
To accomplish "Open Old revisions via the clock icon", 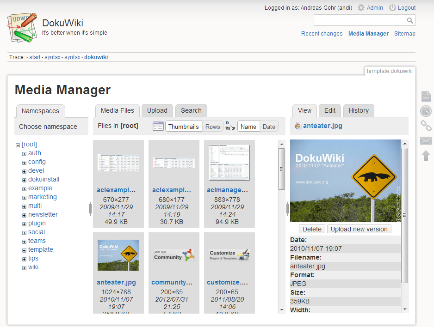I will pyautogui.click(x=426, y=111).
